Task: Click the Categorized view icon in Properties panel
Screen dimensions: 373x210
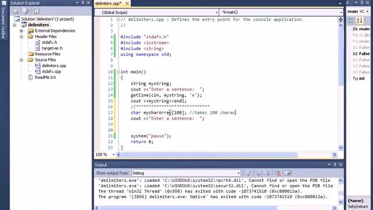Action: point(351,20)
